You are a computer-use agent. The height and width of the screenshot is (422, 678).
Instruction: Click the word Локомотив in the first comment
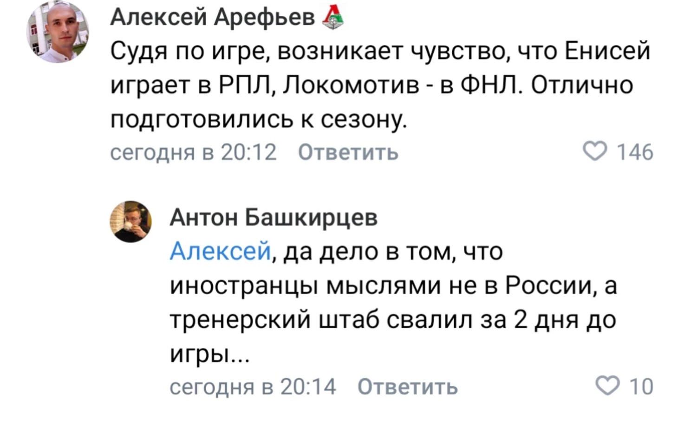[x=351, y=85]
